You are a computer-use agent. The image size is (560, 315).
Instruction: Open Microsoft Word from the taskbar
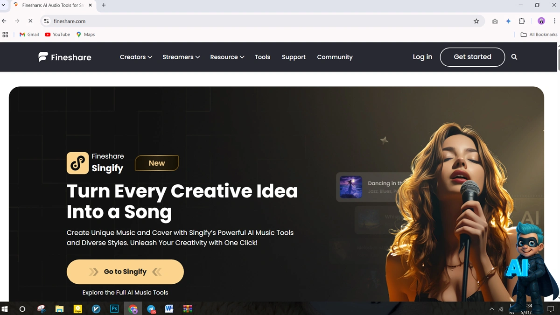169,309
